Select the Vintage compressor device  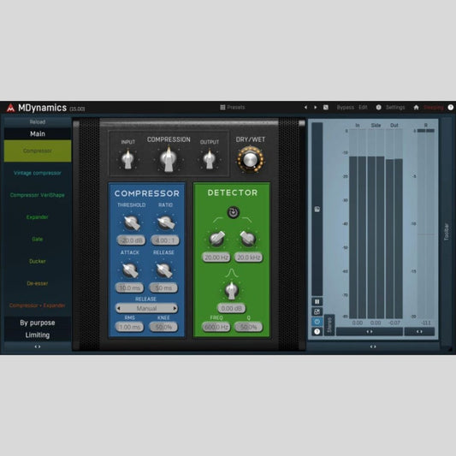(38, 173)
